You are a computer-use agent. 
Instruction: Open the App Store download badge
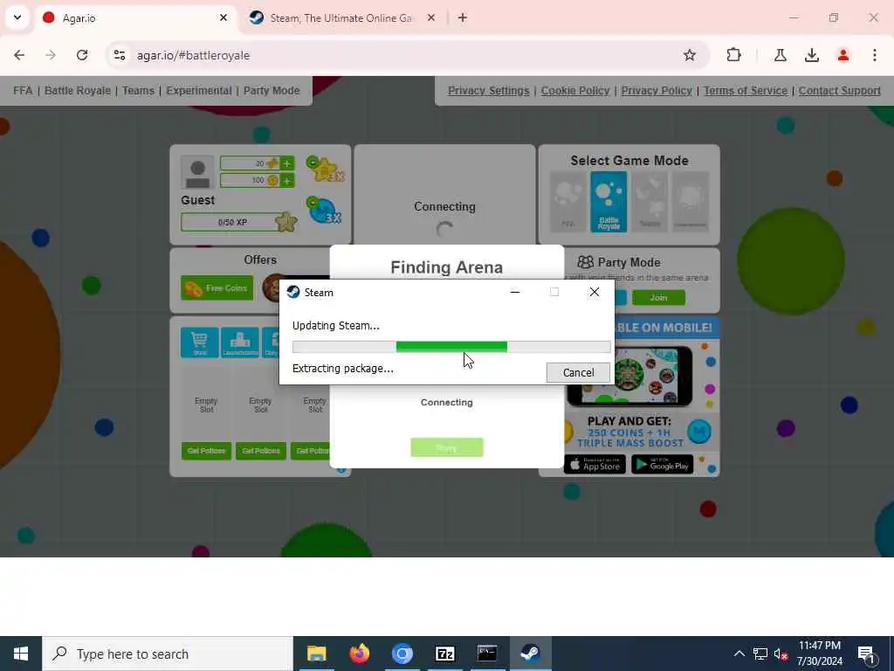[595, 465]
